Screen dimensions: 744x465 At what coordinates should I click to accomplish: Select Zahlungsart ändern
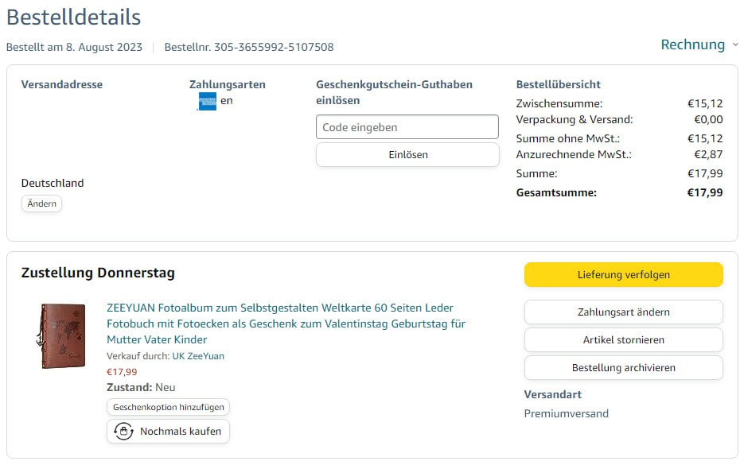click(x=623, y=312)
